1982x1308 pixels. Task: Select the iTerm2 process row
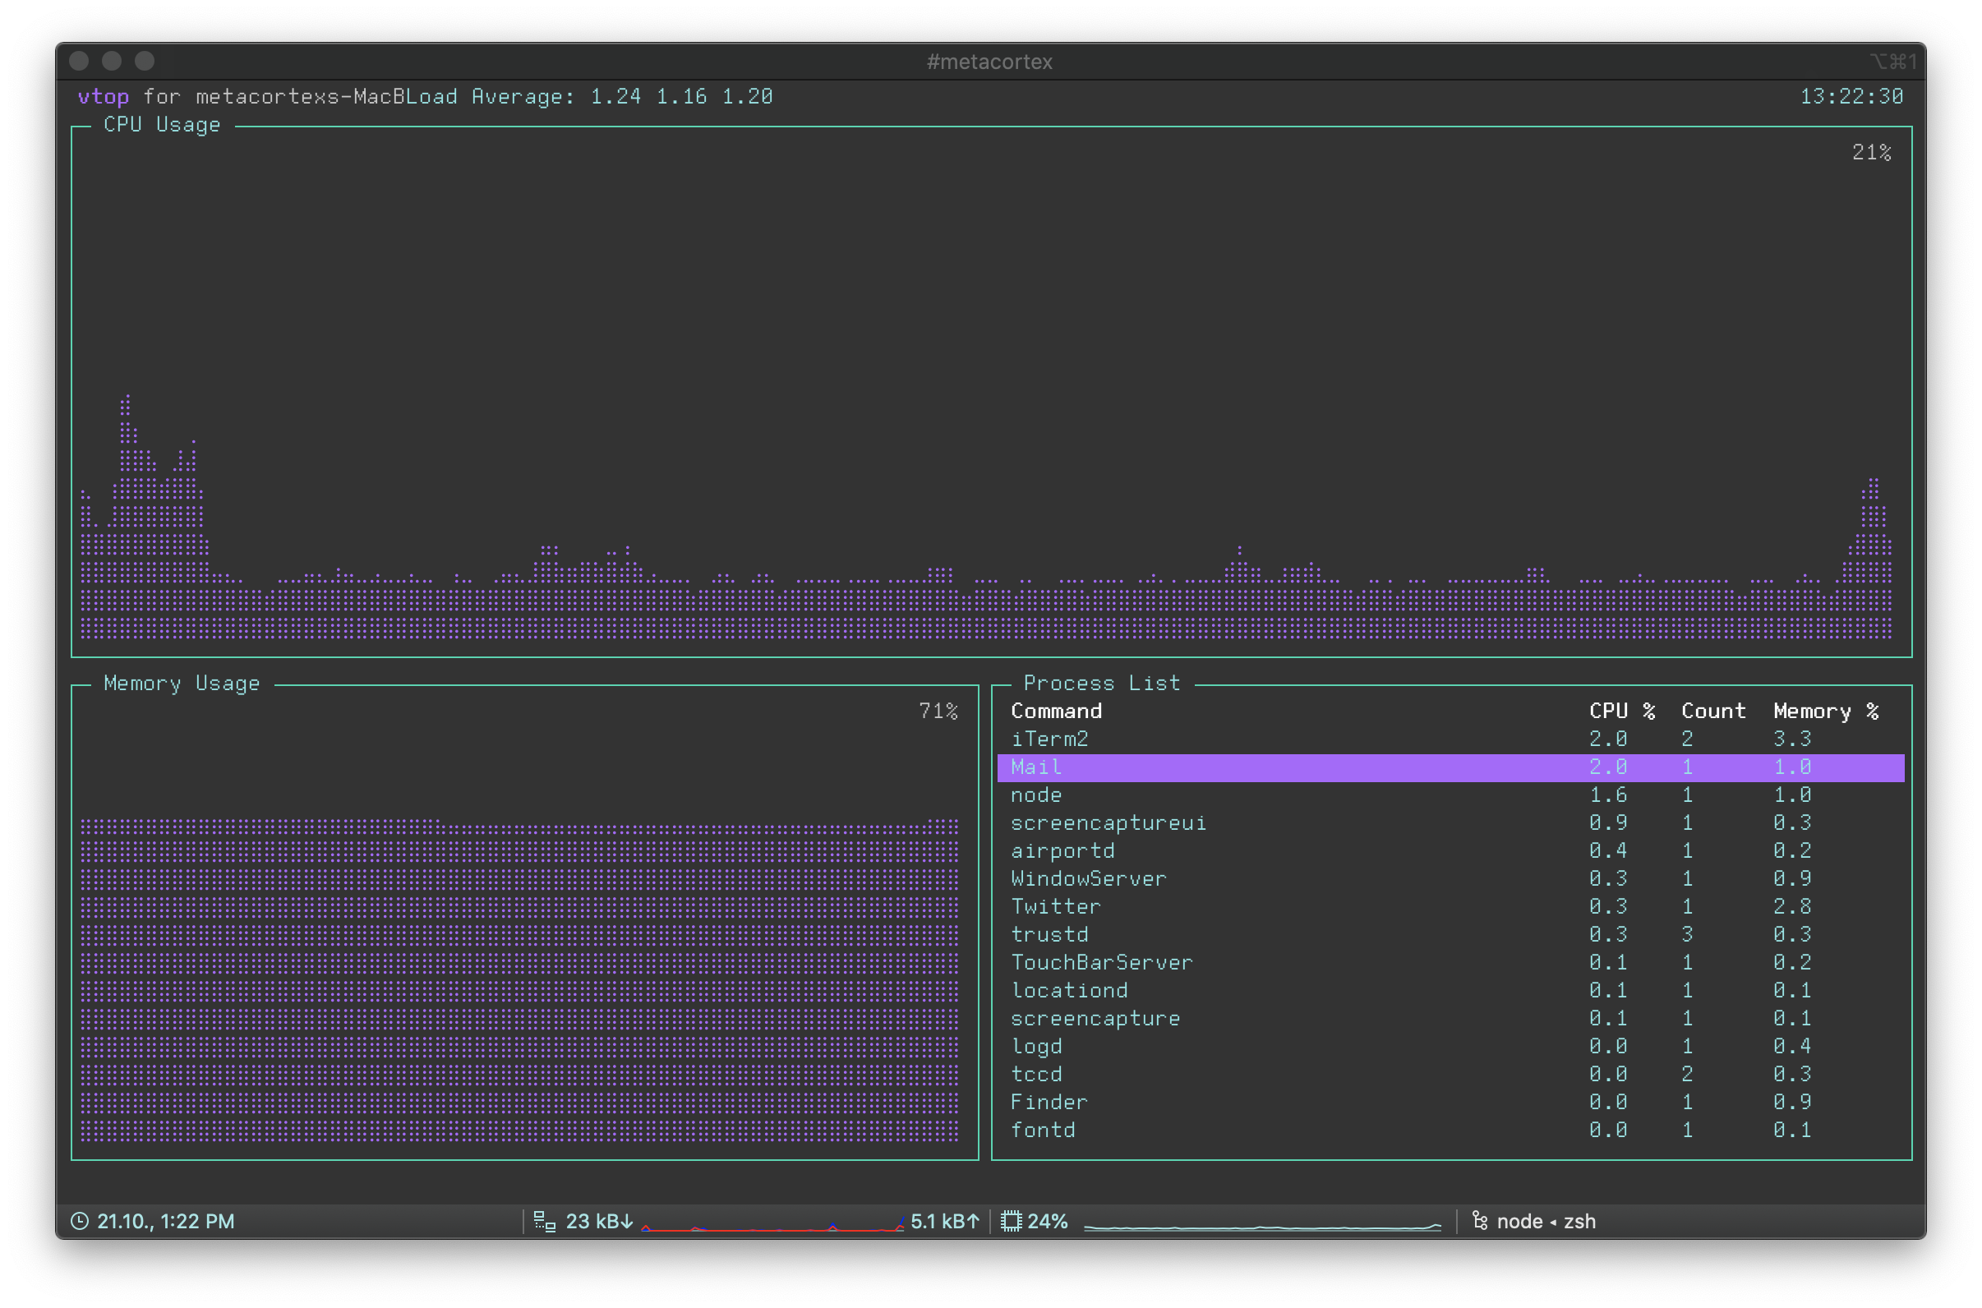[1450, 739]
